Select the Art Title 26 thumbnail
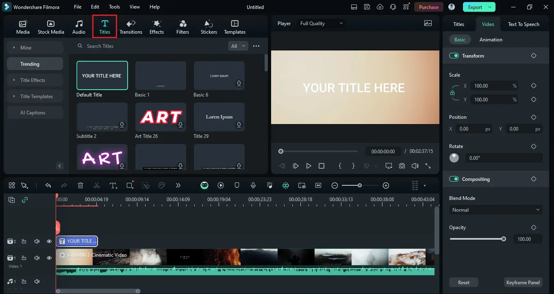Image resolution: width=554 pixels, height=294 pixels. tap(161, 117)
